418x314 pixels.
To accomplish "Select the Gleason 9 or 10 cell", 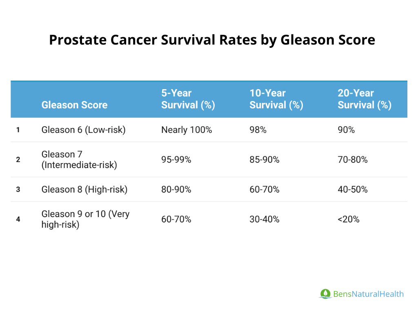I will coord(85,219).
